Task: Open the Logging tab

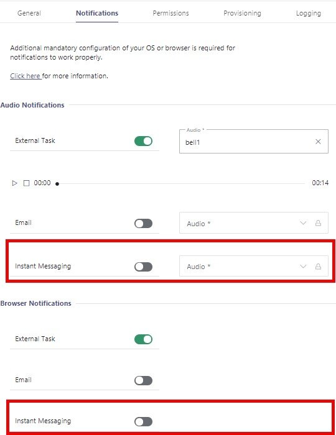Action: tap(309, 13)
